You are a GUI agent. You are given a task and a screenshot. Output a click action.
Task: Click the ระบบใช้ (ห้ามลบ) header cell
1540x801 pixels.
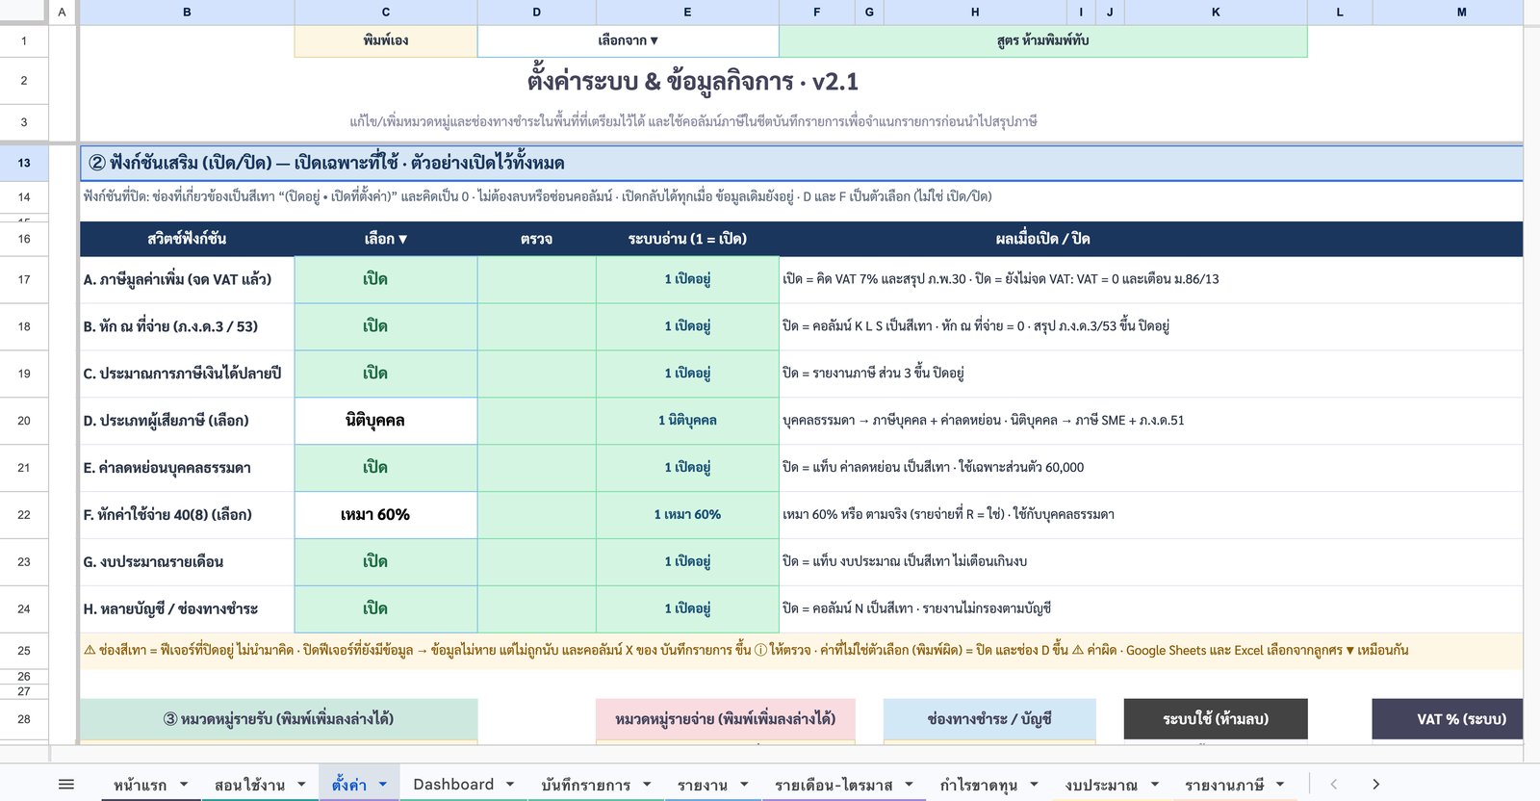pos(1216,719)
